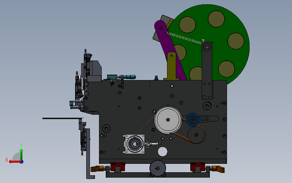The width and height of the screenshot is (292, 183).
Task: Click the white round hole in the main plate
Action: coord(163,152)
